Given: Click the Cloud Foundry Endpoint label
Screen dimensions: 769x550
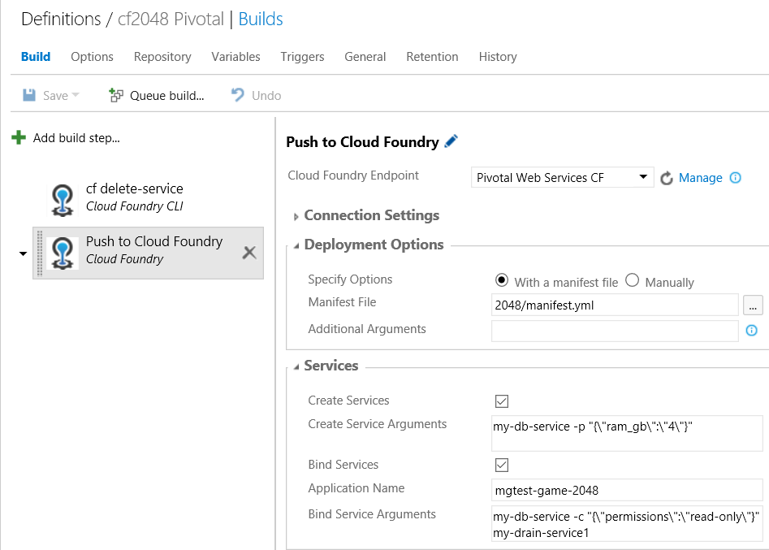Looking at the screenshot, I should [x=353, y=175].
